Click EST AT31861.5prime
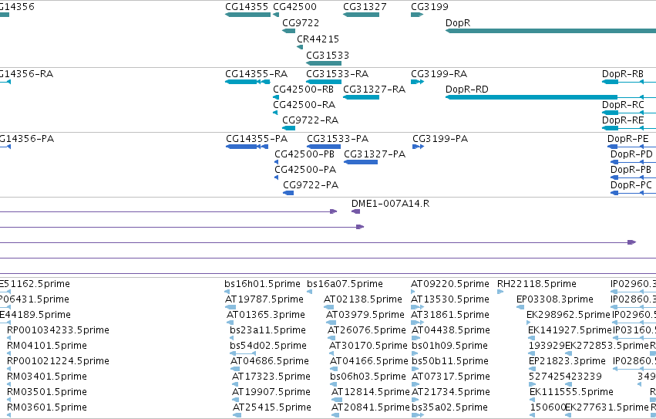The height and width of the screenshot is (419, 656). [418, 323]
